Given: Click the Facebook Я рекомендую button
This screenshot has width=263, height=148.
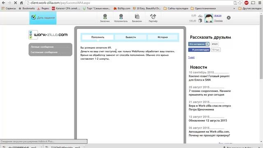Looking at the screenshot, I should pyautogui.click(x=199, y=50).
